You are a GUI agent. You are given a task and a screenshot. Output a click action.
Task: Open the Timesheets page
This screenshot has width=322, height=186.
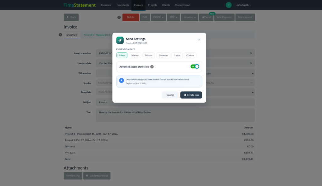coord(123,5)
